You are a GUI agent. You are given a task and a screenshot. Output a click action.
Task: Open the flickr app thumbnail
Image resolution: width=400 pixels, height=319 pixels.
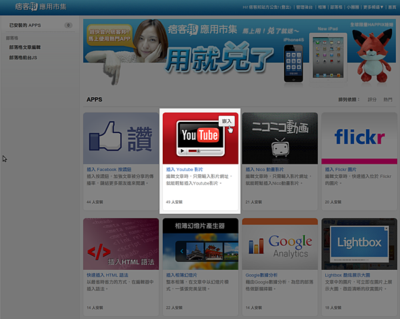tap(359, 139)
